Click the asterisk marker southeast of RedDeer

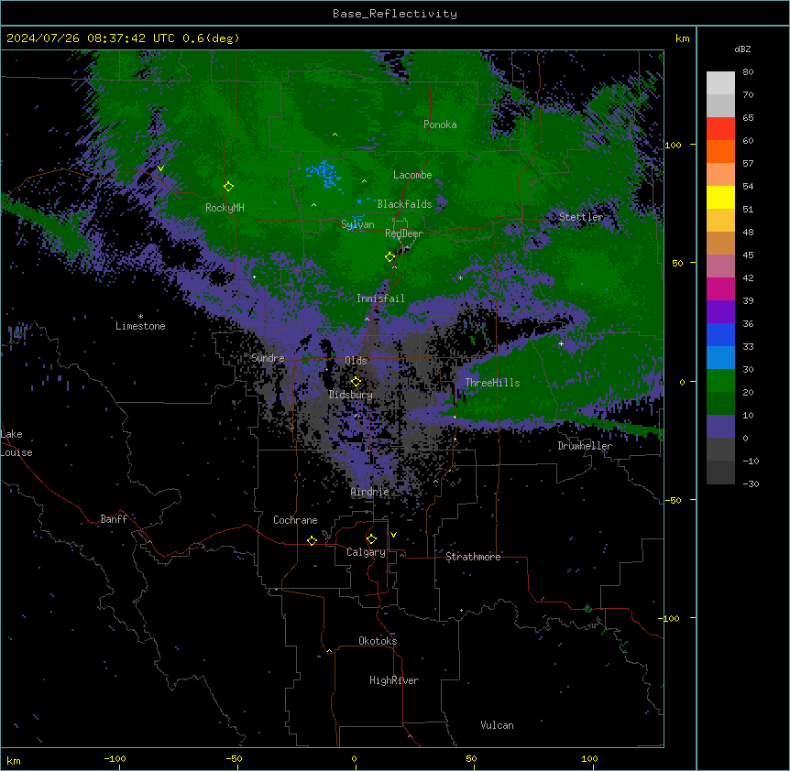460,278
